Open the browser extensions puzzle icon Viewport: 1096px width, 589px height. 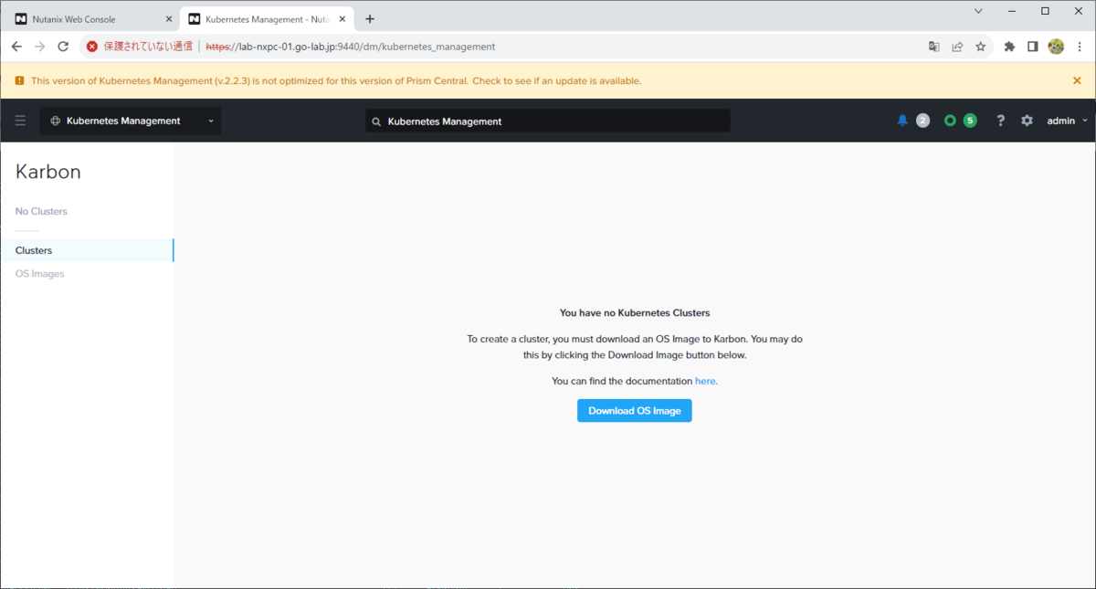pyautogui.click(x=1009, y=47)
